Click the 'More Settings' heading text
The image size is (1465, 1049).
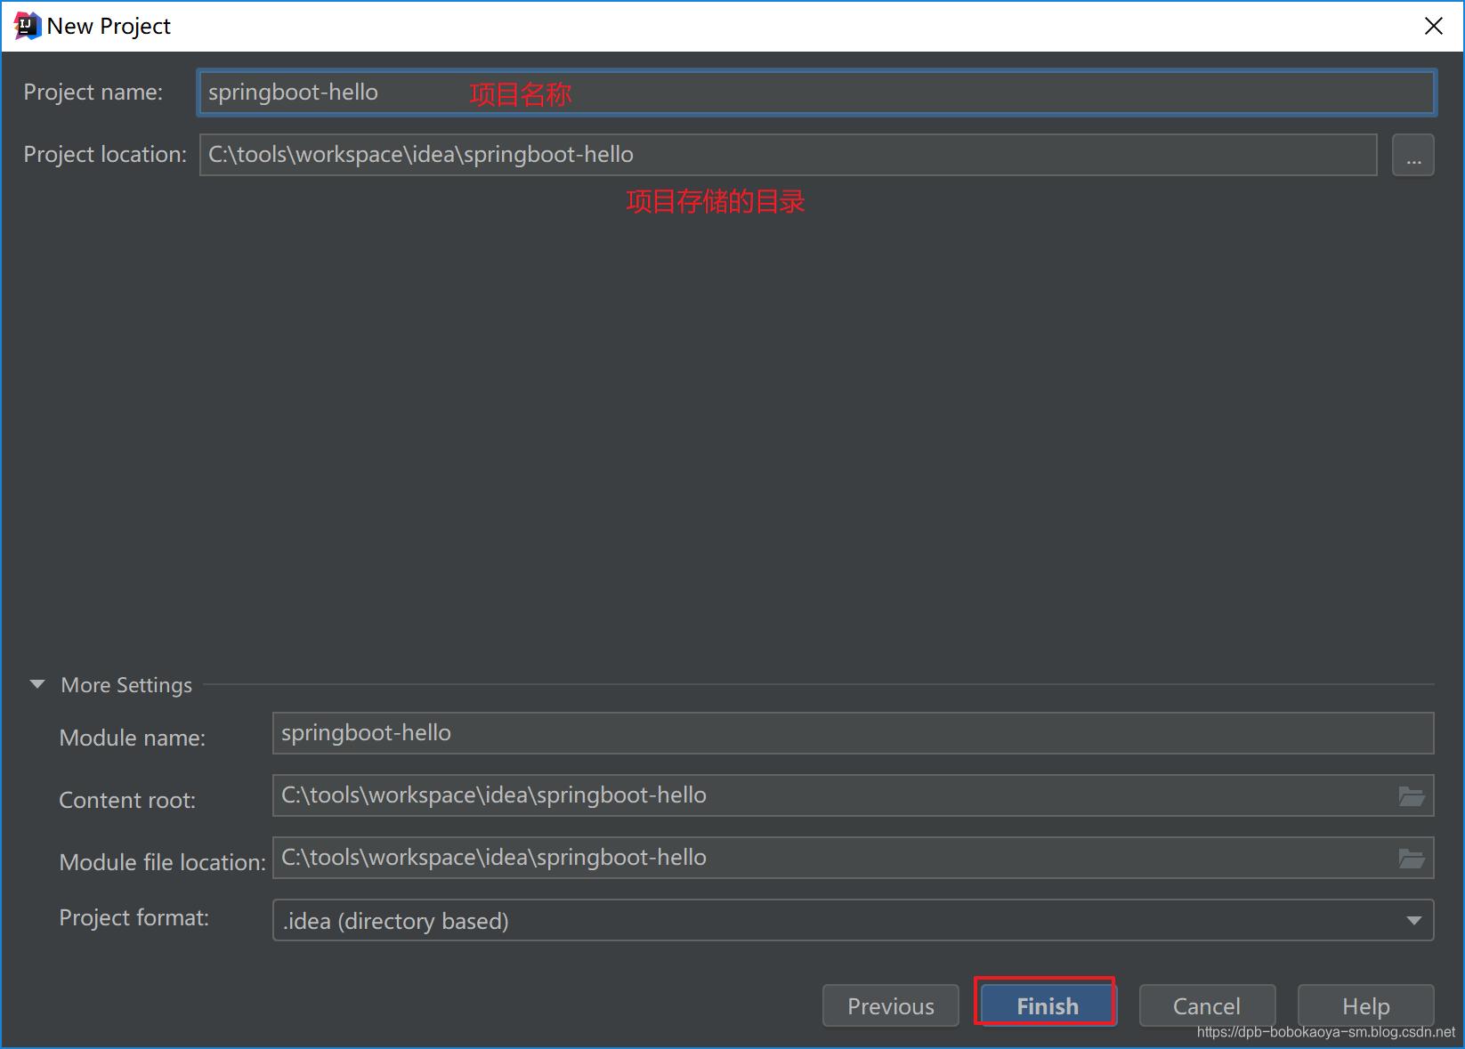126,685
